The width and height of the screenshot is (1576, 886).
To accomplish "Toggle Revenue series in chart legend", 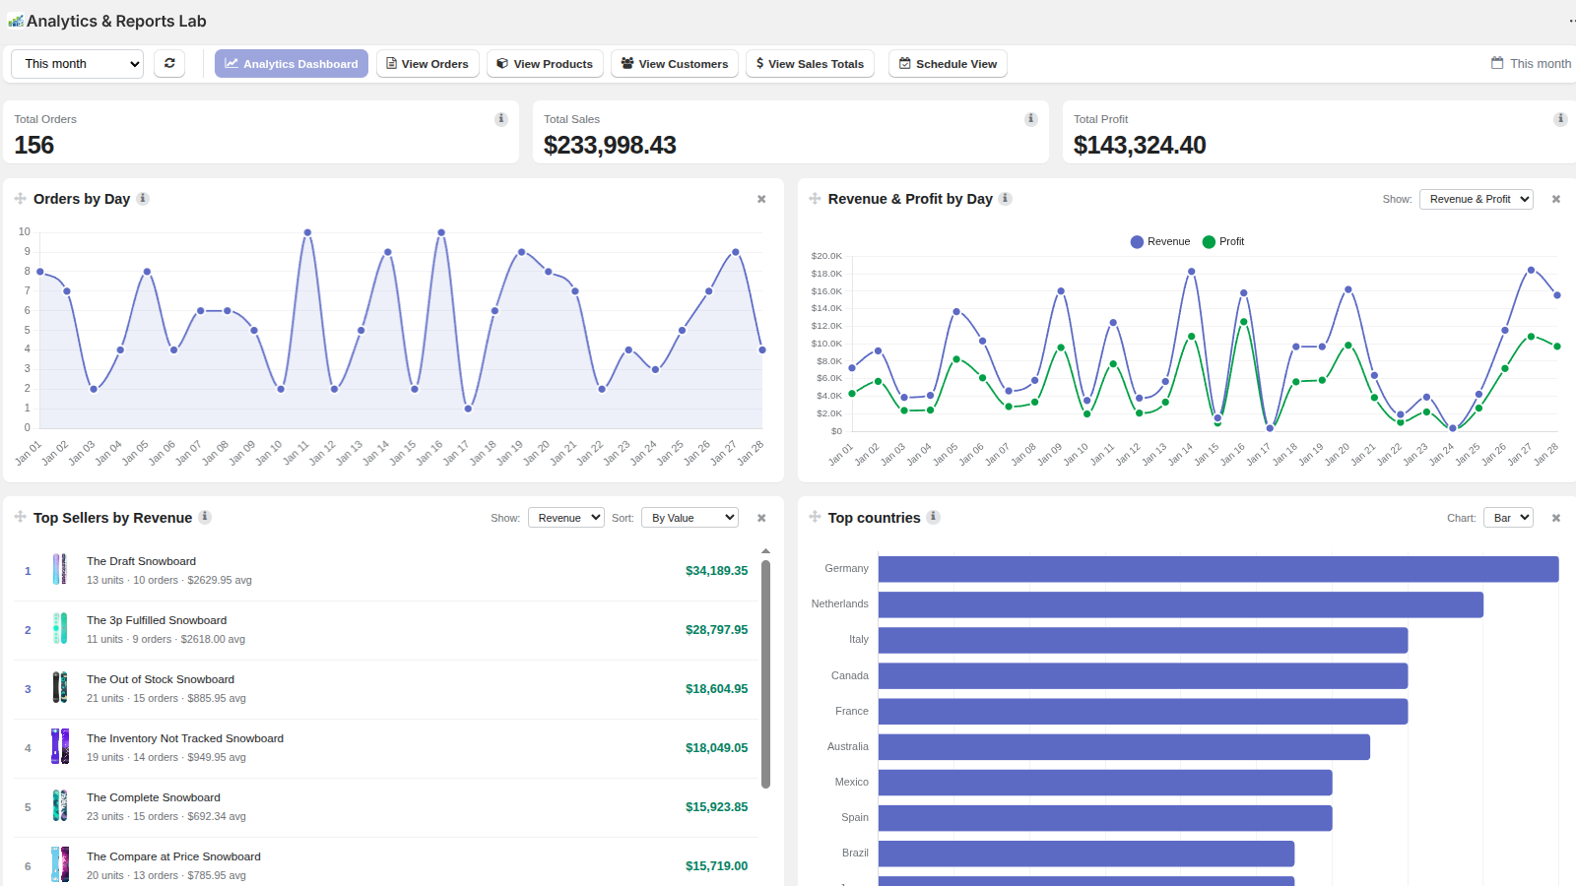I will click(1160, 241).
